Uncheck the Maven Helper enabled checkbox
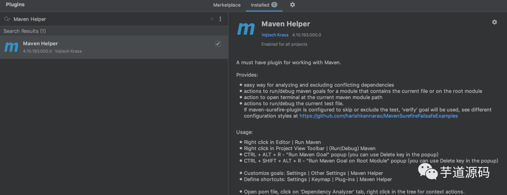The height and width of the screenshot is (195, 507). pos(218,44)
